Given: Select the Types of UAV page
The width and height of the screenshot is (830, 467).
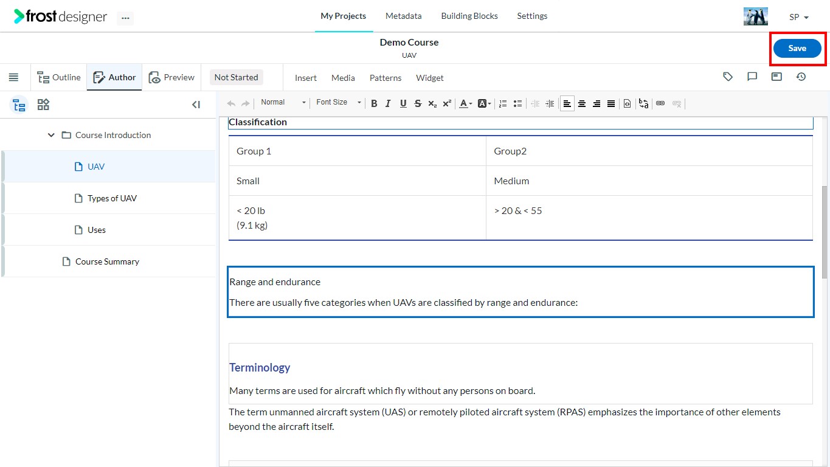Looking at the screenshot, I should (x=108, y=198).
